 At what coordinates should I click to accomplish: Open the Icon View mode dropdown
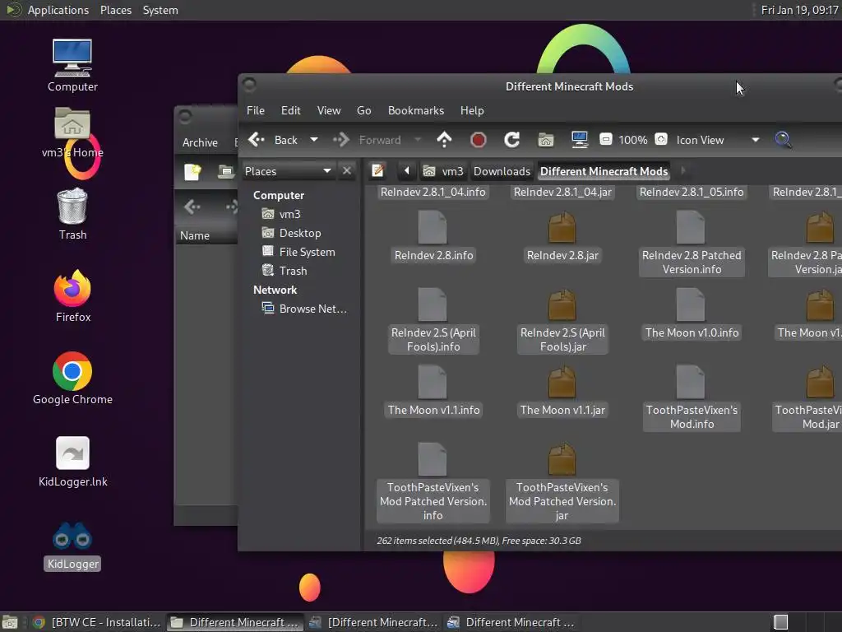coord(718,140)
